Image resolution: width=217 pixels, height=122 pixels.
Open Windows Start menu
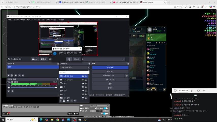pos(3,120)
